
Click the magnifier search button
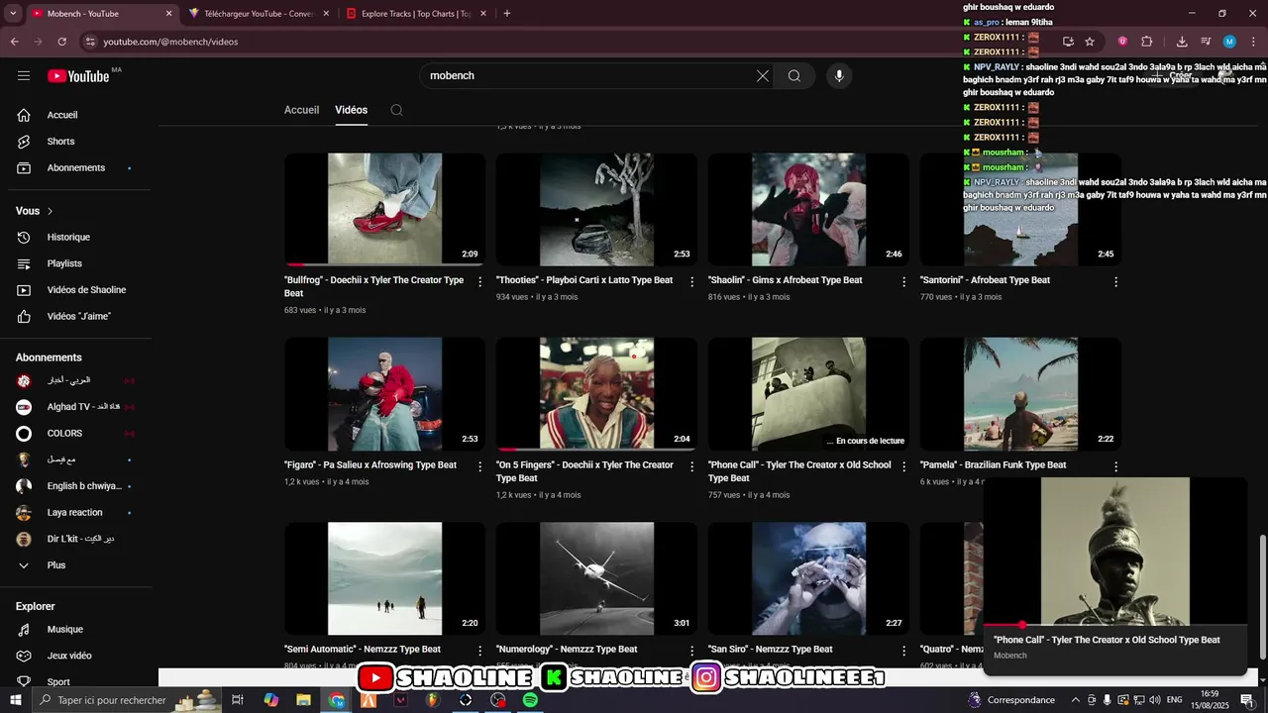(x=793, y=76)
